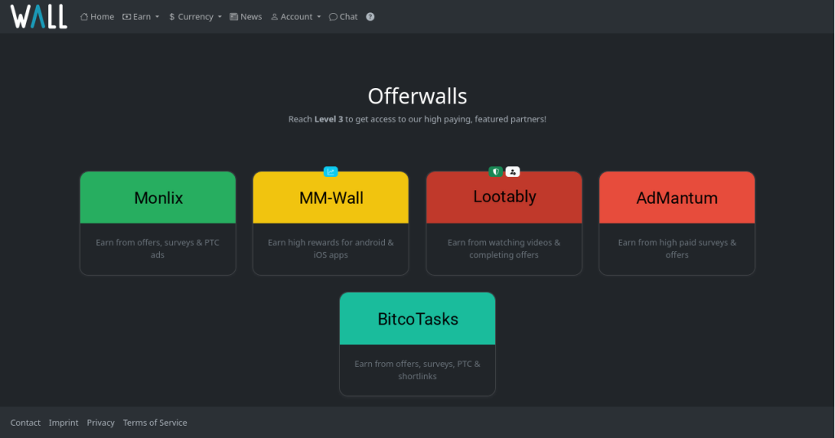This screenshot has width=835, height=438.
Task: Click 'Earn from watching videos' description
Action: (504, 248)
